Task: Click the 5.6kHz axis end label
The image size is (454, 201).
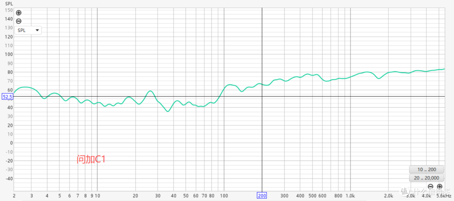Action: [x=444, y=196]
